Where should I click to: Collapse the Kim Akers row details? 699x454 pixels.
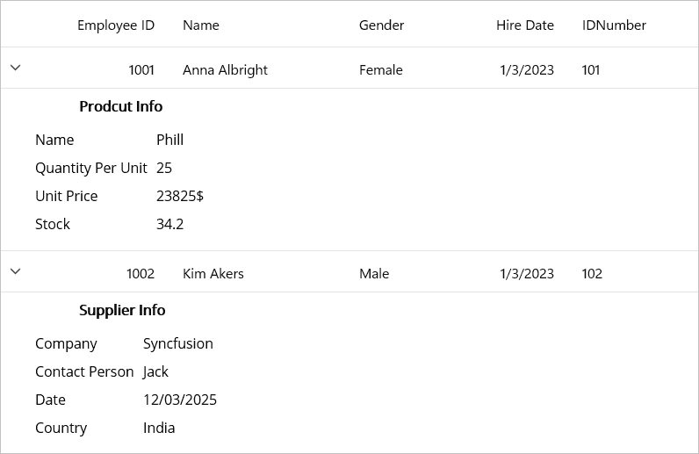click(x=15, y=271)
